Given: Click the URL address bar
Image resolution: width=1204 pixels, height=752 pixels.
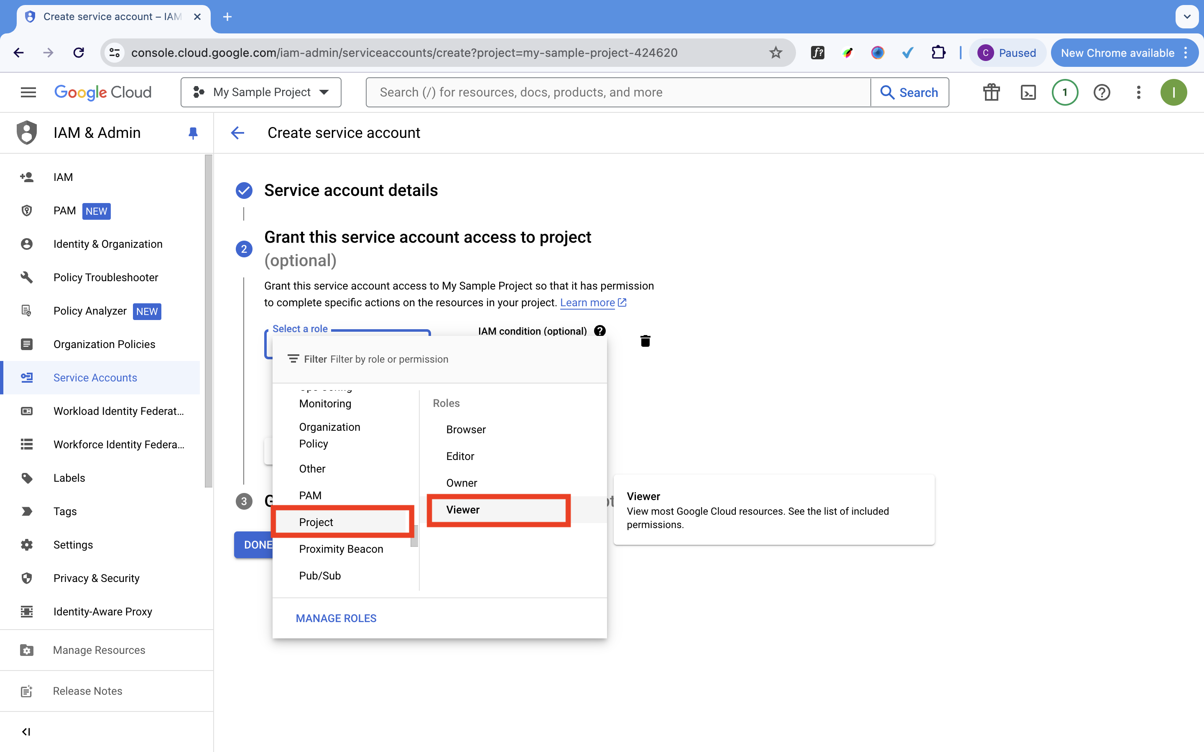Looking at the screenshot, I should click(447, 53).
